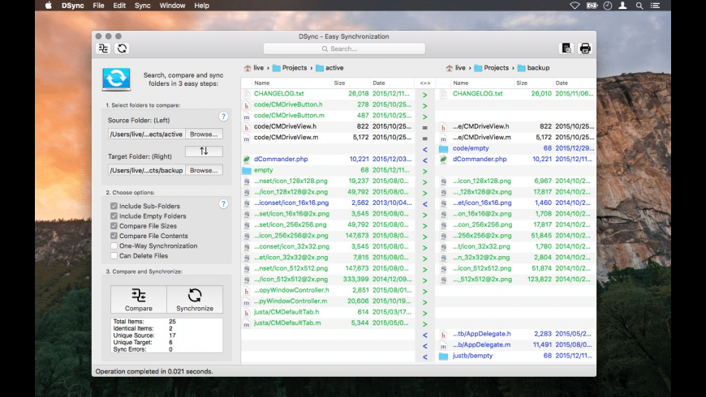The width and height of the screenshot is (706, 397).
Task: Click the synchronize refresh toolbar icon
Action: 122,49
